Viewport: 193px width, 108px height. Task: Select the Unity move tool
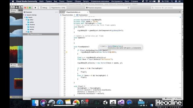coord(17,7)
